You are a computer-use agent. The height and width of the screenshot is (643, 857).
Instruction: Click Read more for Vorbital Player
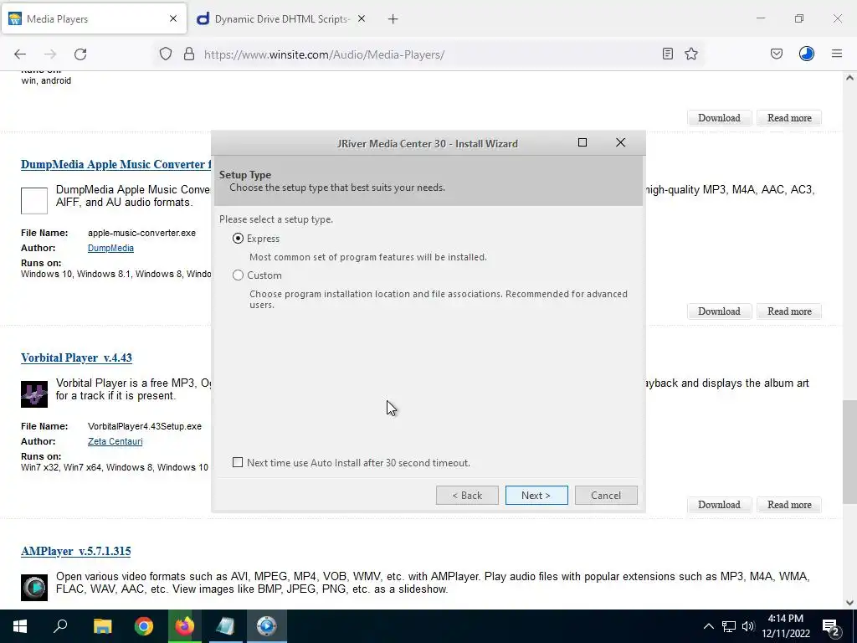pyautogui.click(x=789, y=505)
